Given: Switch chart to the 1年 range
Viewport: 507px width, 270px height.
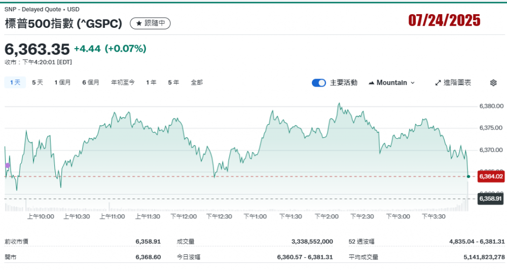Looking at the screenshot, I should click(151, 83).
